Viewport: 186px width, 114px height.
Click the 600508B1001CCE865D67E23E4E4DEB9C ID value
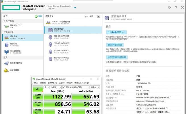click(153, 97)
